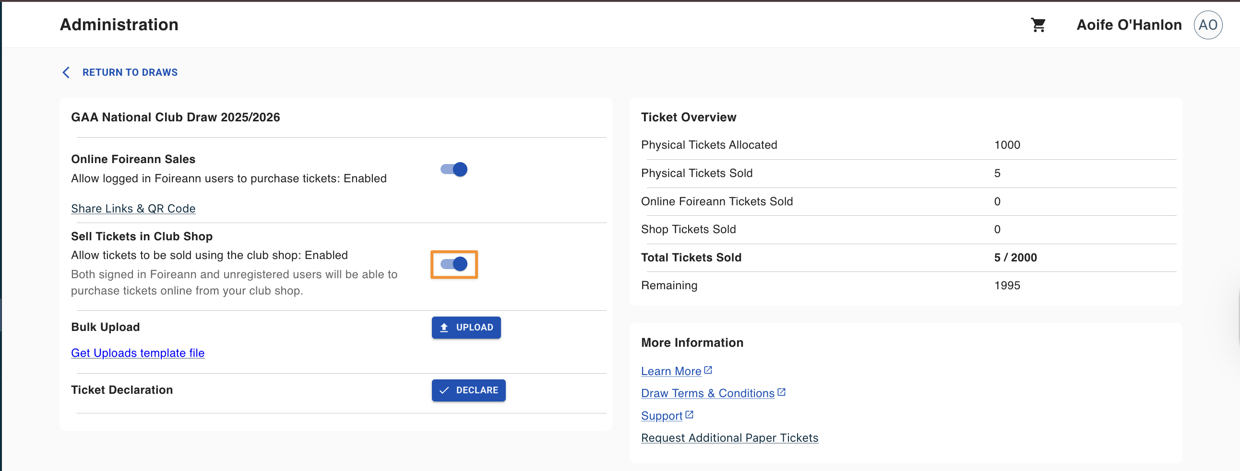Screen dimensions: 1240x471
Task: Click the Online Foireann Tickets Sold label
Action: click(717, 201)
